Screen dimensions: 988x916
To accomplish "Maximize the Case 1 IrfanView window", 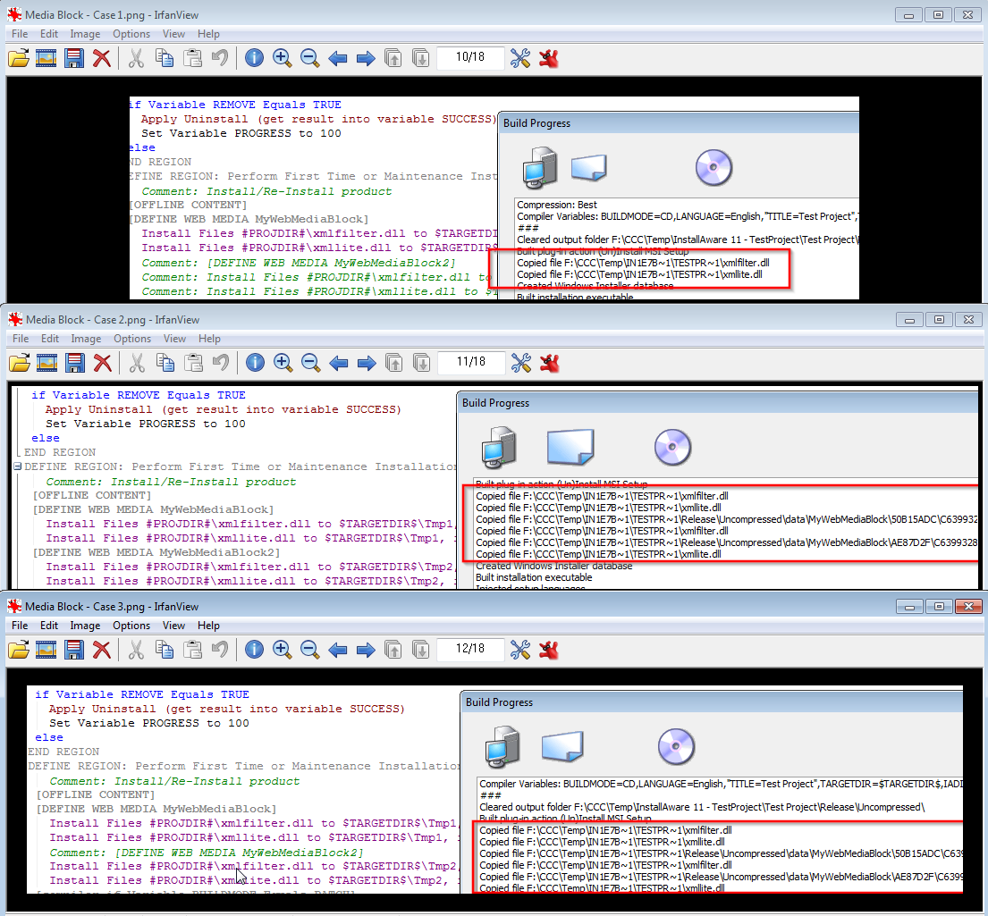I will tap(938, 15).
